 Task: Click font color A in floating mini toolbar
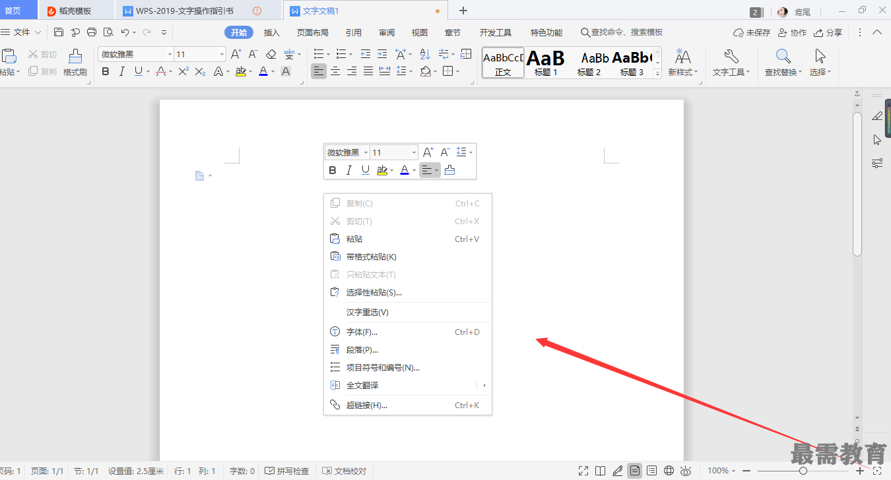tap(405, 170)
